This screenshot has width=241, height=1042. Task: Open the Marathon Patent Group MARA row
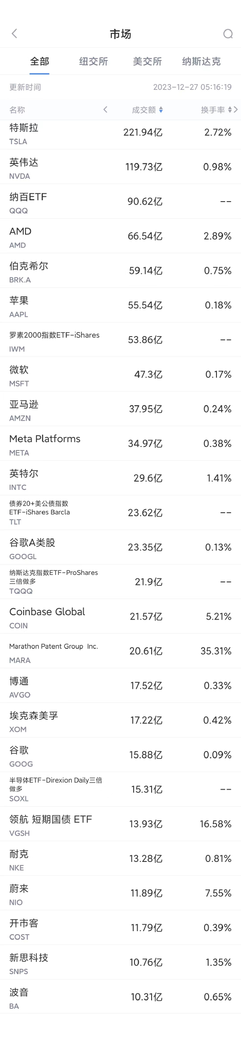120,651
